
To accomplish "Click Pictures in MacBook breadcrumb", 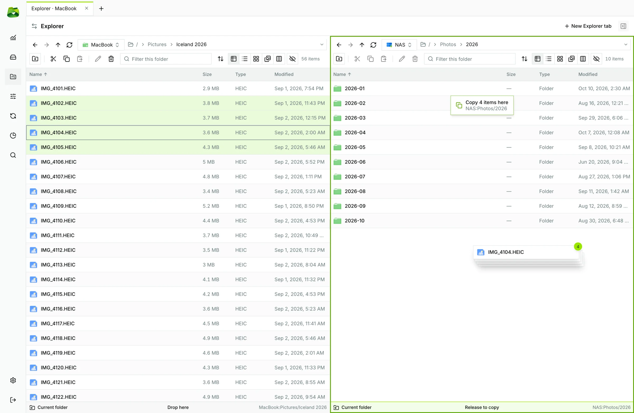I will tap(157, 44).
